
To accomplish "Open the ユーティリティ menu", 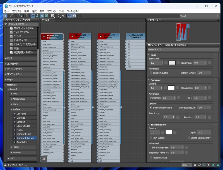I will (x=73, y=11).
